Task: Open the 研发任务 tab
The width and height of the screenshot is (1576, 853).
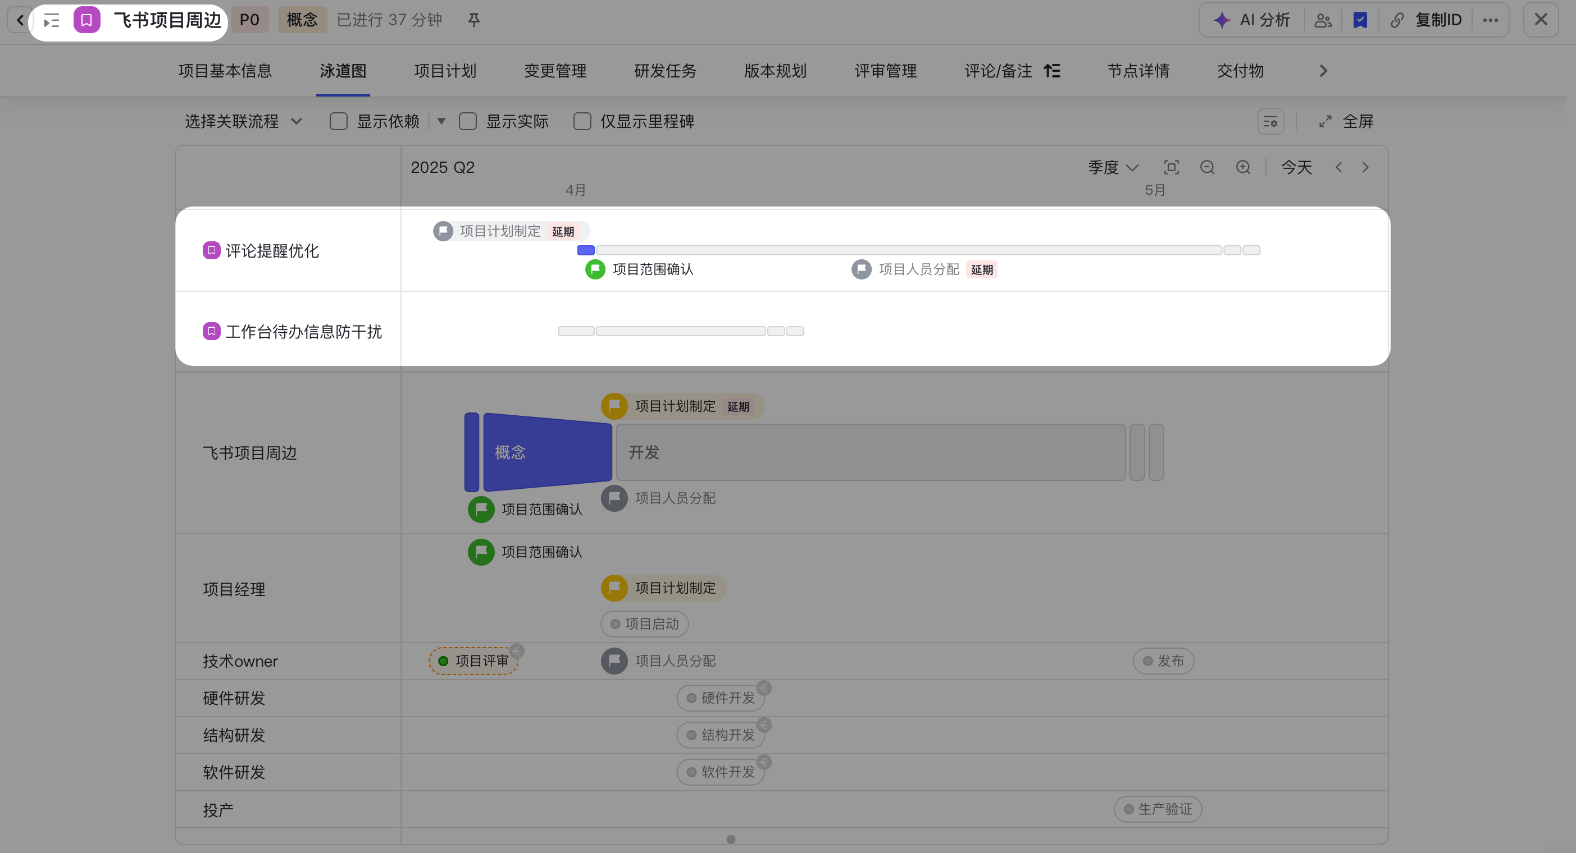Action: 665,71
